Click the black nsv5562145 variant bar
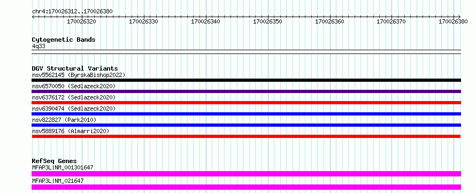476x193 pixels. click(x=246, y=80)
